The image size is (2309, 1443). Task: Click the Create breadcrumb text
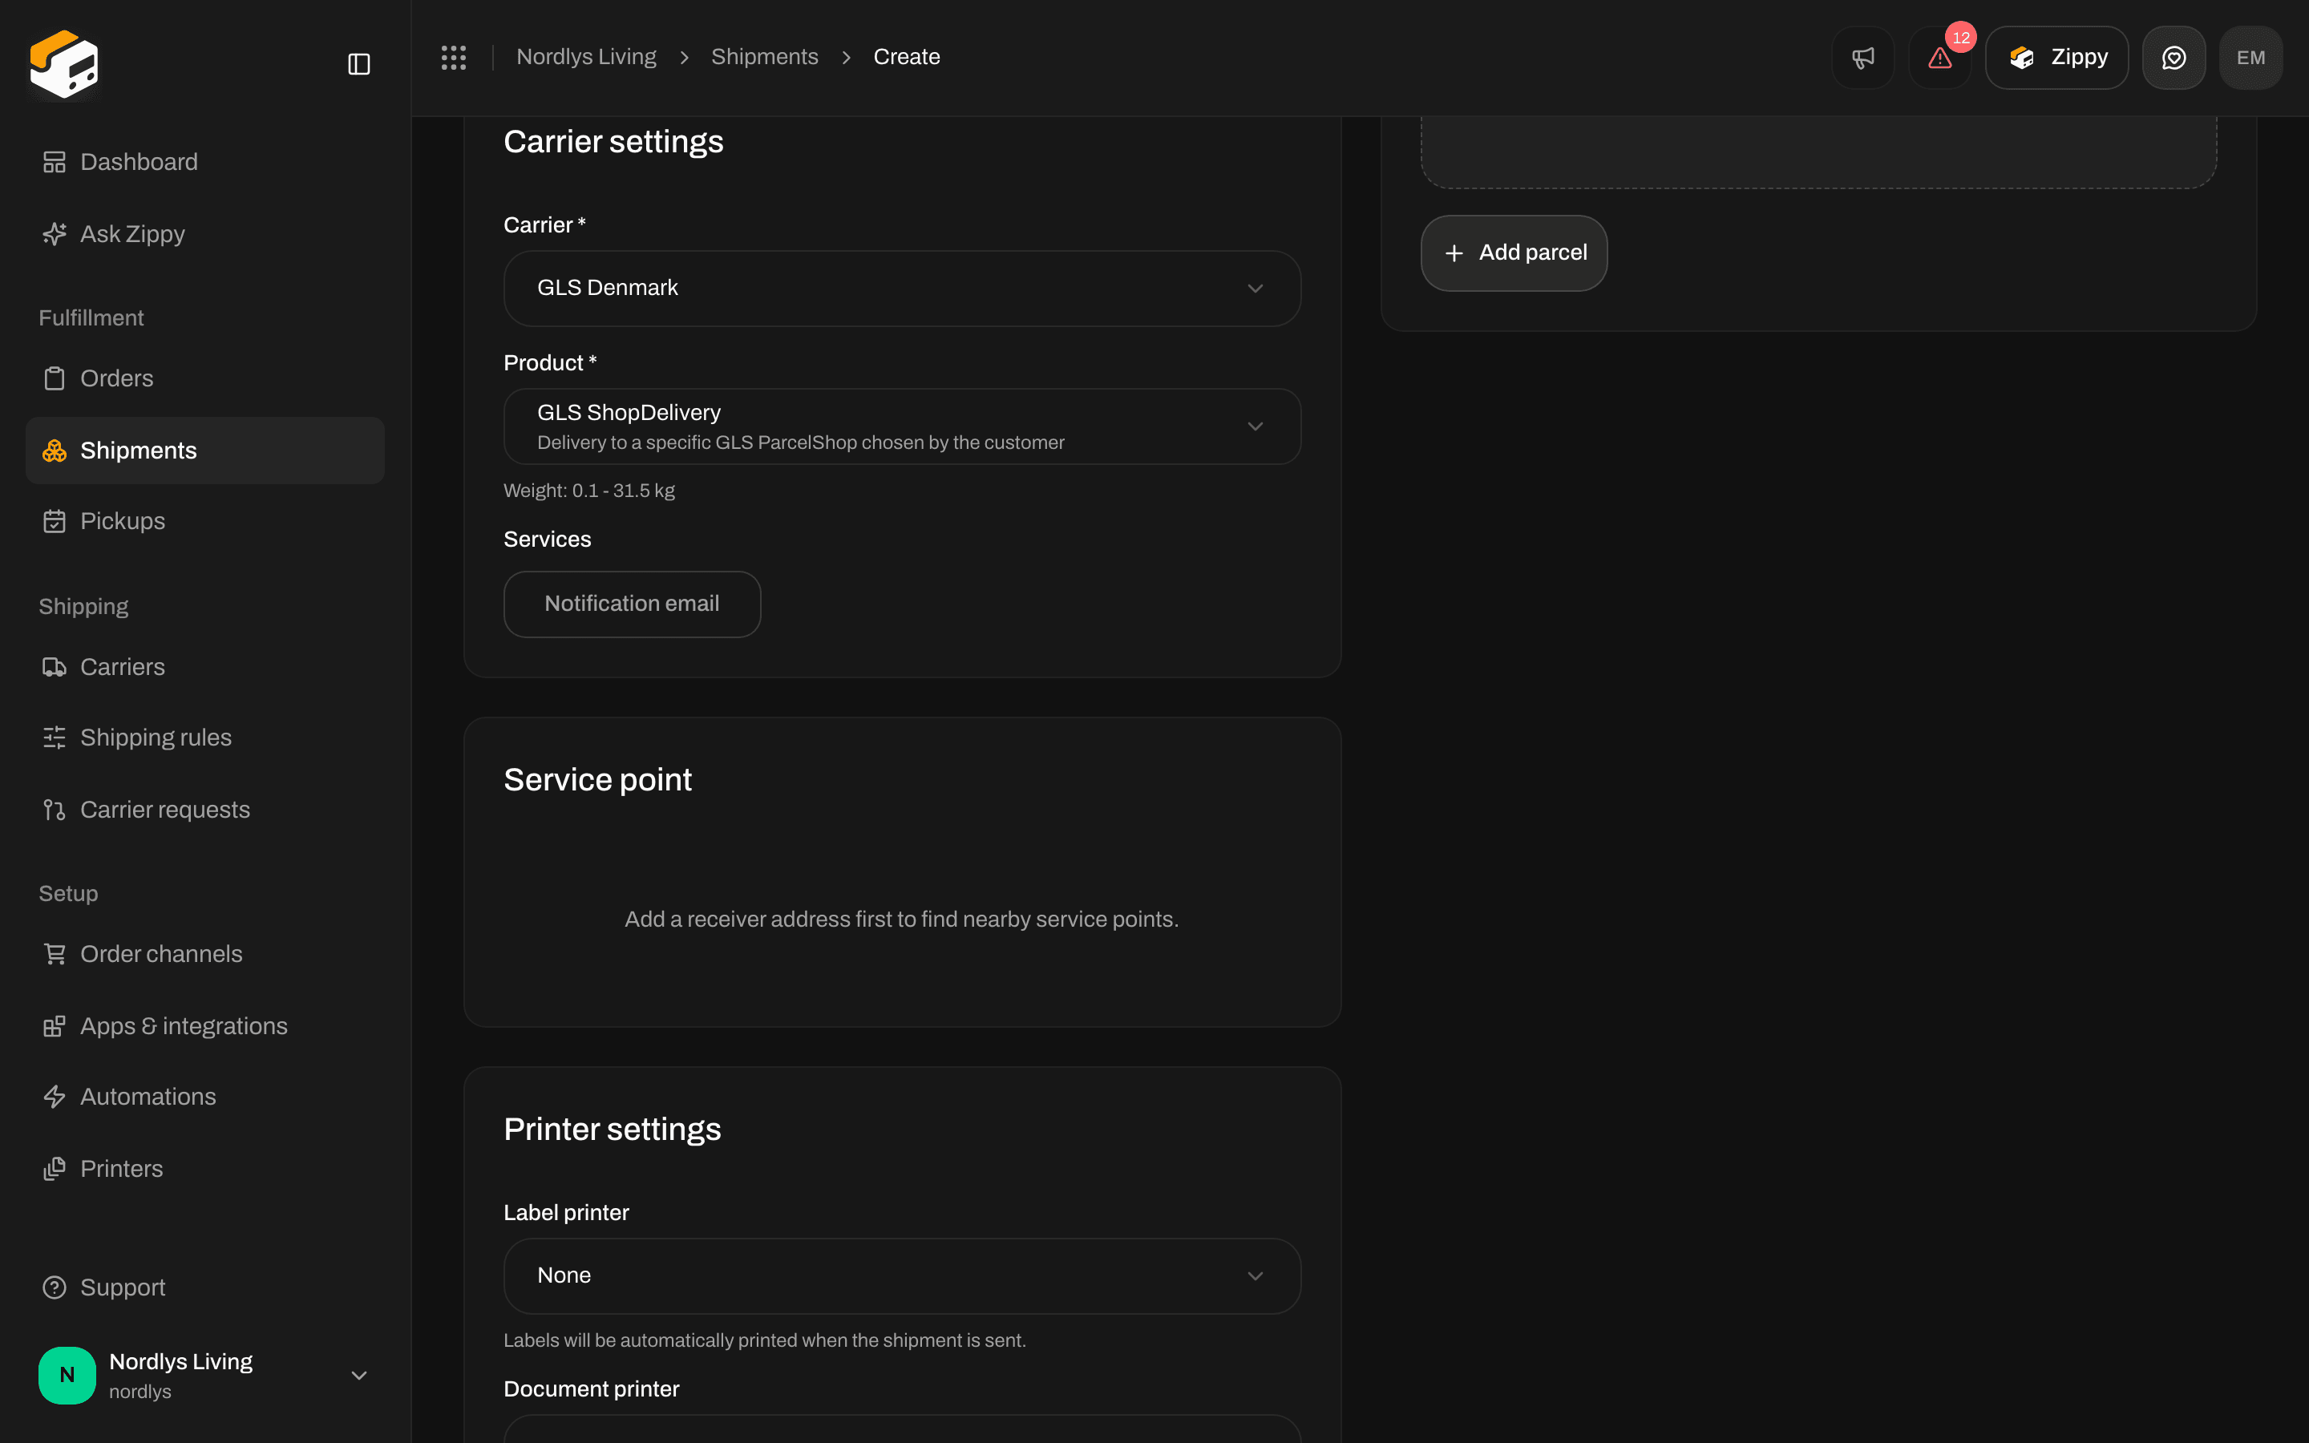(907, 57)
